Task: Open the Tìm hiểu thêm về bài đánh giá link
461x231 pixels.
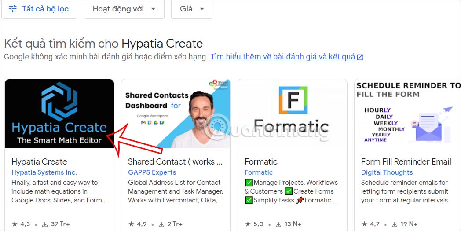Action: pyautogui.click(x=282, y=57)
